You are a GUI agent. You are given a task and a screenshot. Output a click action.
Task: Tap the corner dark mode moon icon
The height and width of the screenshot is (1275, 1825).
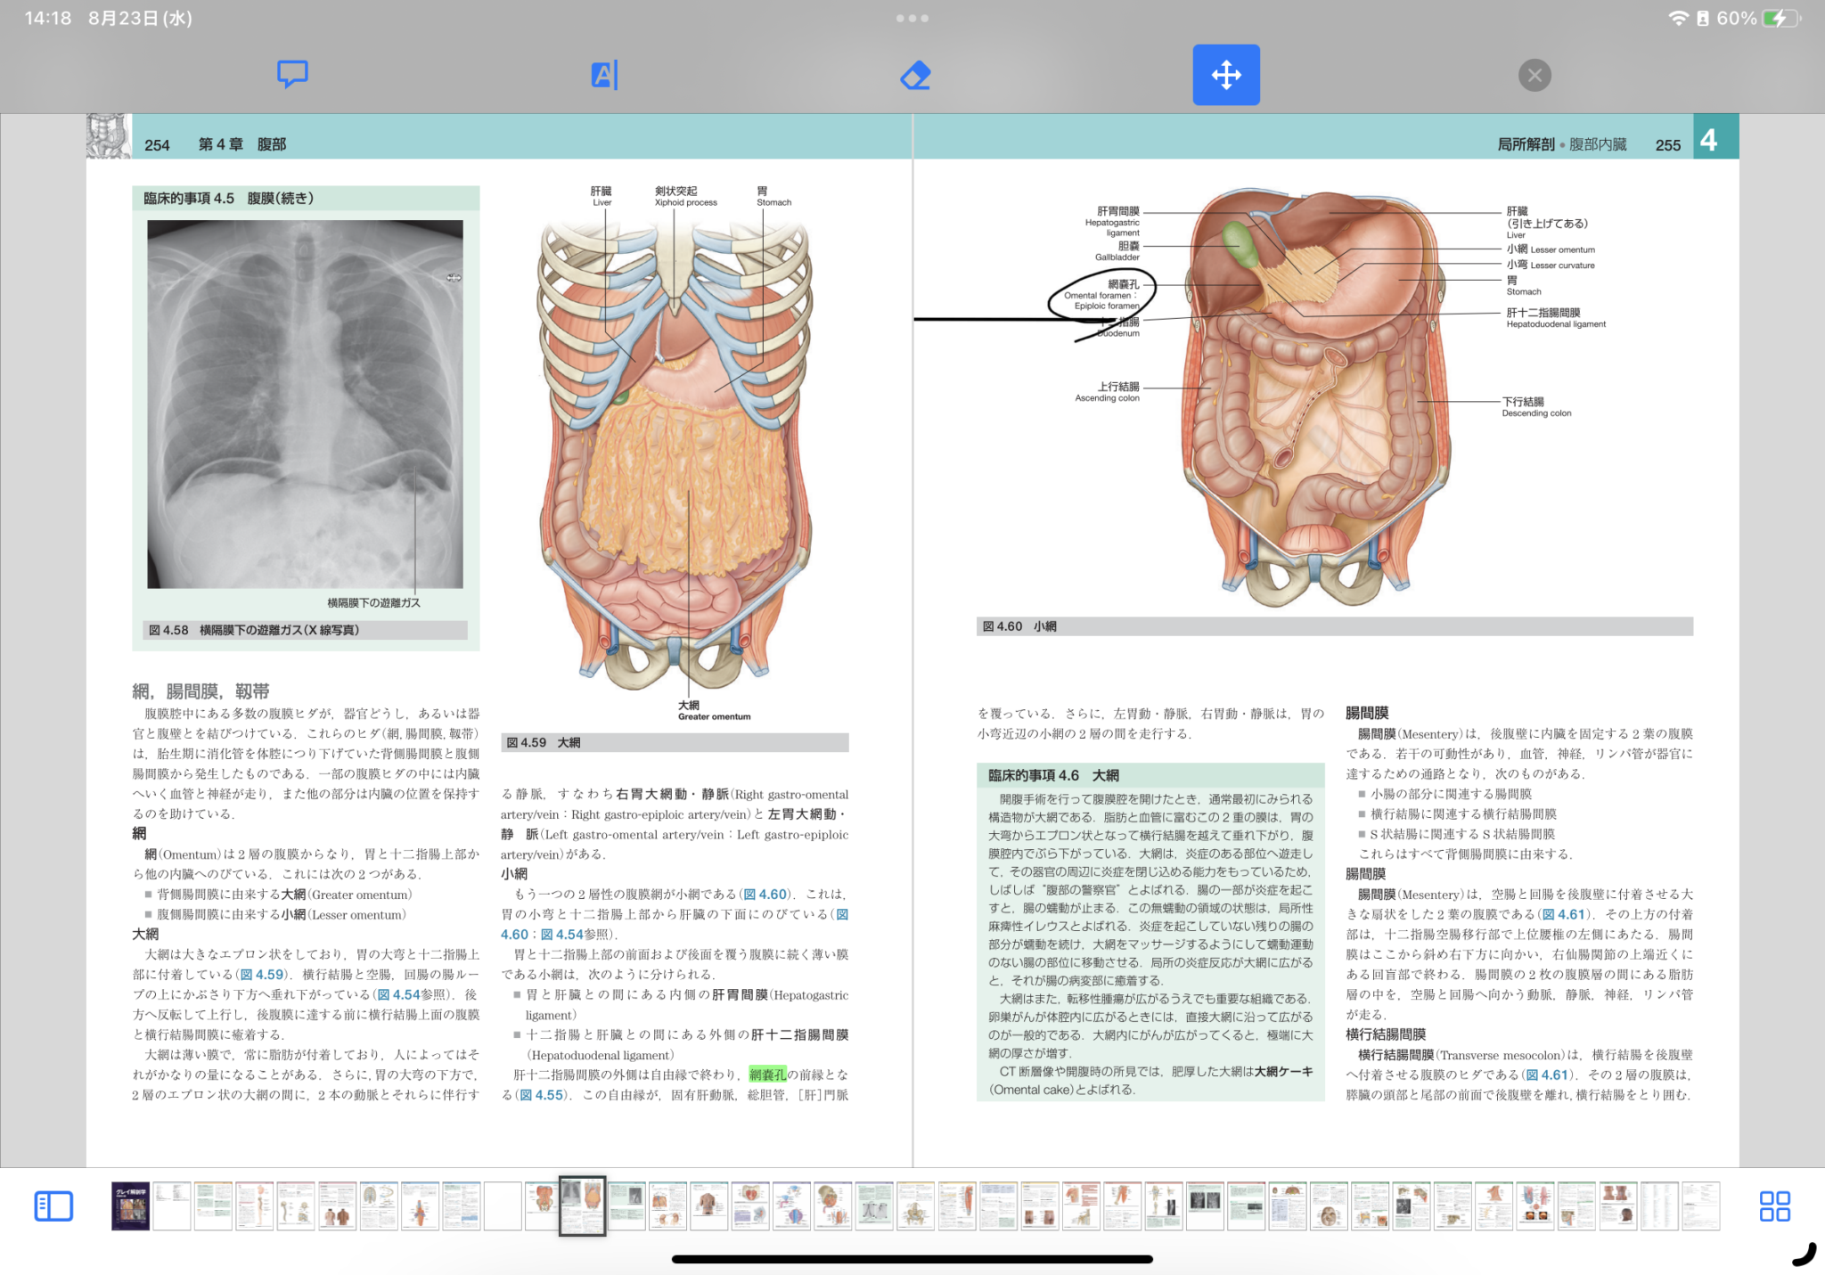[1803, 1254]
